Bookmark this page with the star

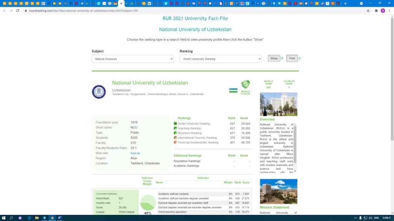pyautogui.click(x=368, y=11)
